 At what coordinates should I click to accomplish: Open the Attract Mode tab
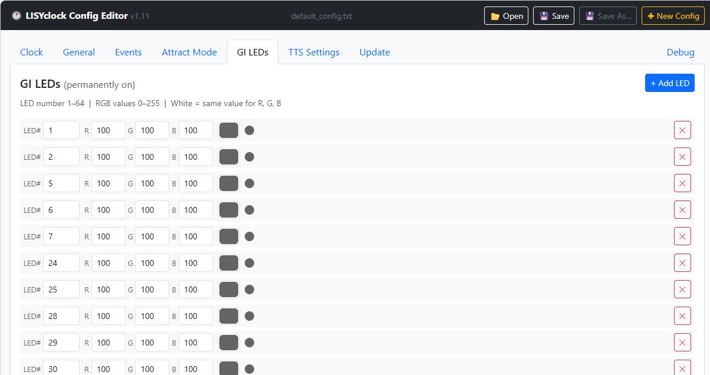tap(189, 52)
